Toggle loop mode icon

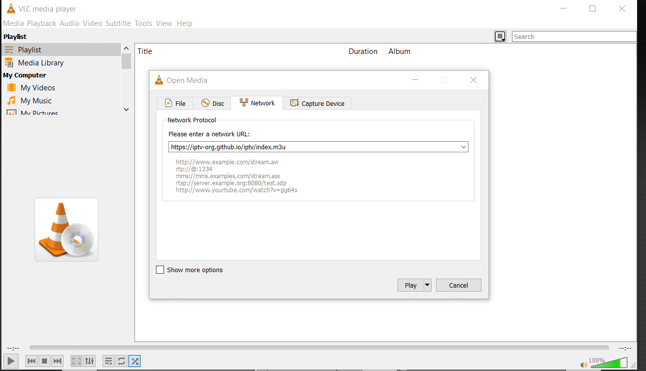point(121,361)
